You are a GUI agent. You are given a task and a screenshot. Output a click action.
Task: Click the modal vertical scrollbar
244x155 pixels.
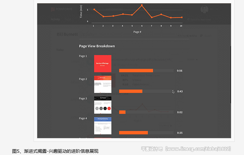[230, 75]
